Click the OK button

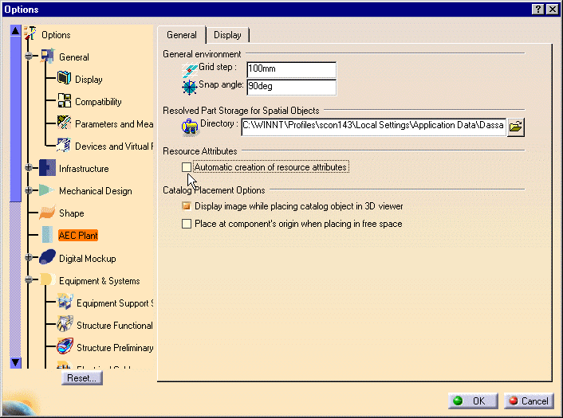(x=472, y=401)
